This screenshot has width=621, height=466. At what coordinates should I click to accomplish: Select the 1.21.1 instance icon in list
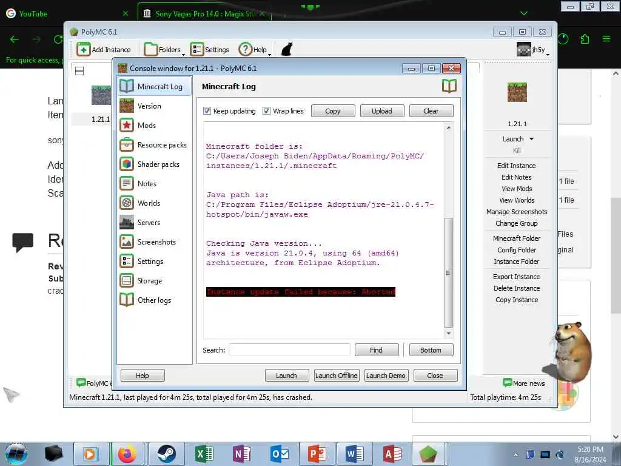pos(101,95)
